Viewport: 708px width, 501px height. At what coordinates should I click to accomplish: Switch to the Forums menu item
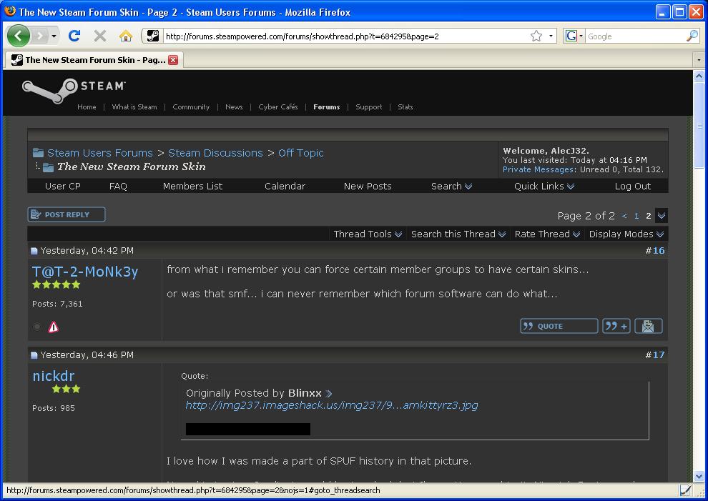pyautogui.click(x=326, y=107)
